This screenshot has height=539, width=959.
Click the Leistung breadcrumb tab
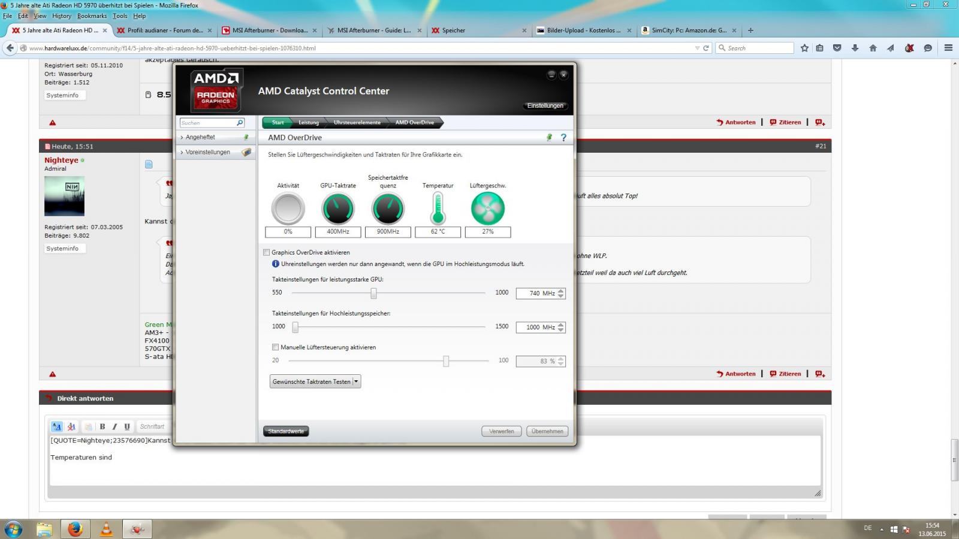point(309,123)
